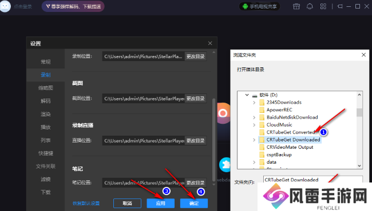Open the Playback settings tab
Screen dimensions: 372x211
point(46,127)
